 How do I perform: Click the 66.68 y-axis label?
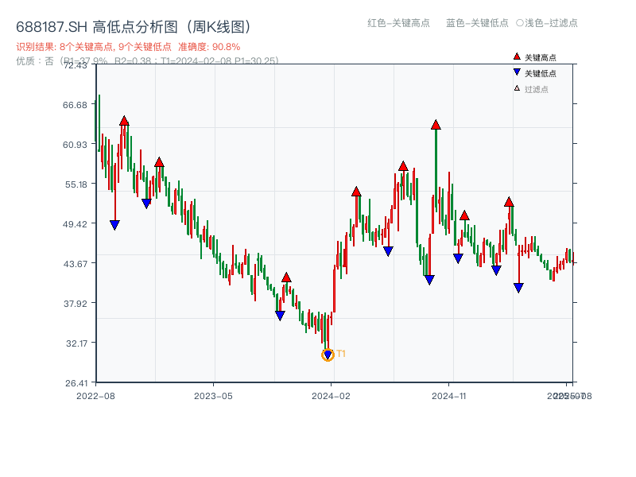(75, 105)
